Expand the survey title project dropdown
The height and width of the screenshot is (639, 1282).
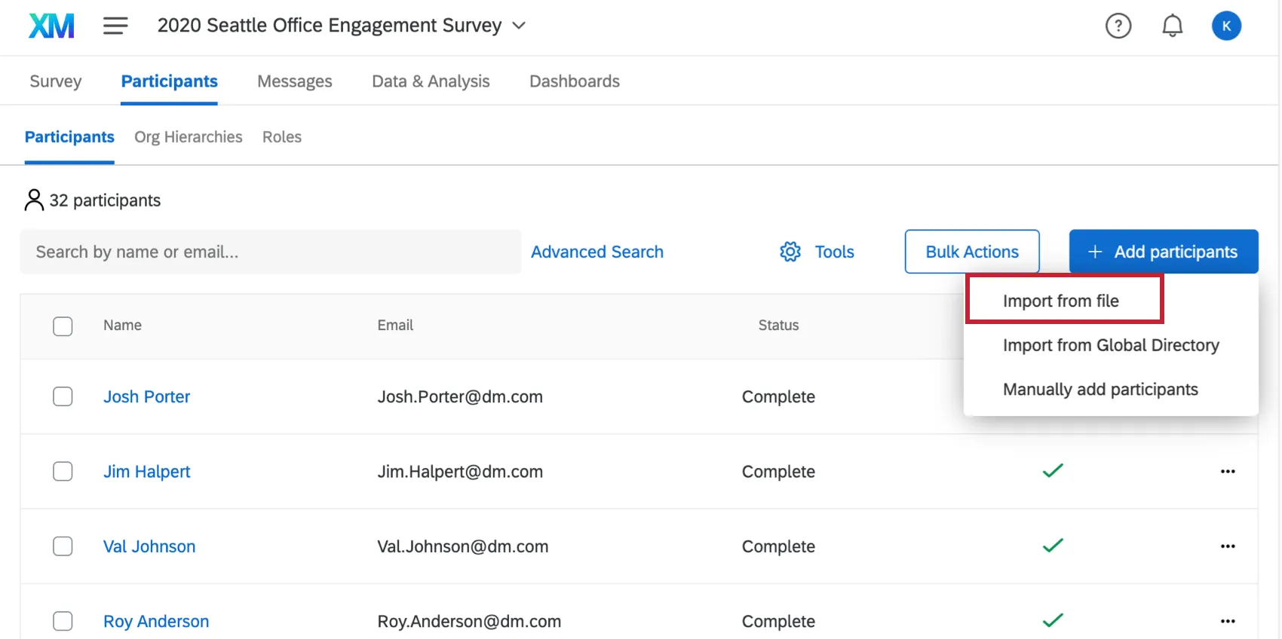pyautogui.click(x=519, y=26)
